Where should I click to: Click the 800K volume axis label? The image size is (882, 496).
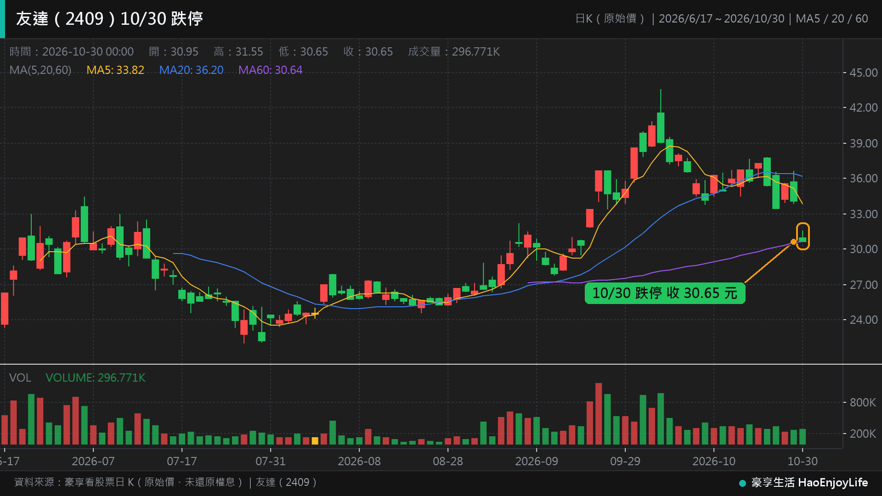[x=863, y=402]
